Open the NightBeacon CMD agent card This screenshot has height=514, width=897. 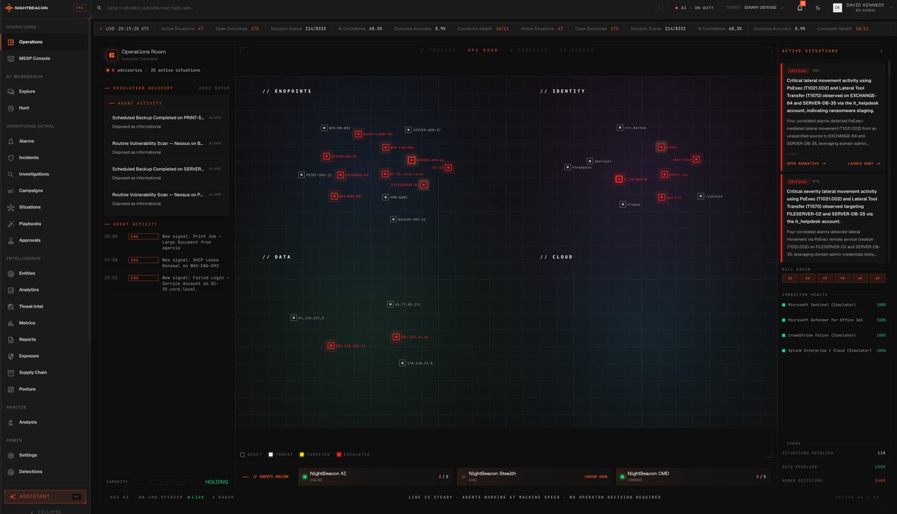point(693,475)
